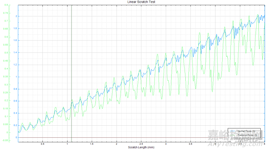This screenshot has height=151, width=267.
Task: Click the 0.2 tick on blue force axis
Action: [15, 125]
